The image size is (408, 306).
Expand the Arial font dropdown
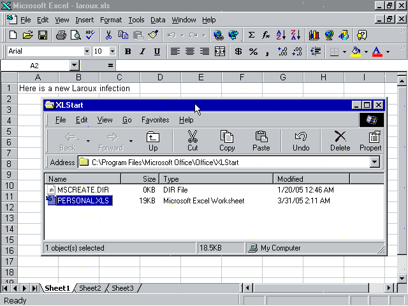pyautogui.click(x=87, y=51)
